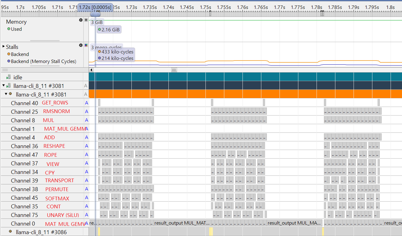Click the Backend (Memory Stall Cycles) series label
This screenshot has height=236, width=402.
(x=43, y=61)
